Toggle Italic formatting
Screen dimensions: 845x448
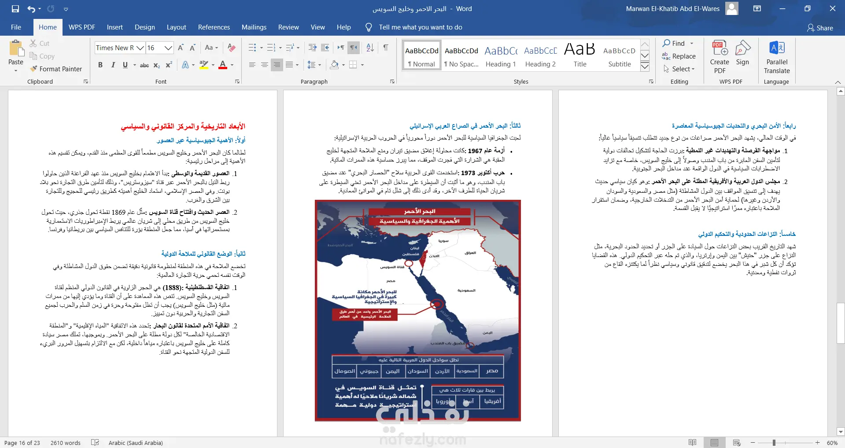[113, 65]
